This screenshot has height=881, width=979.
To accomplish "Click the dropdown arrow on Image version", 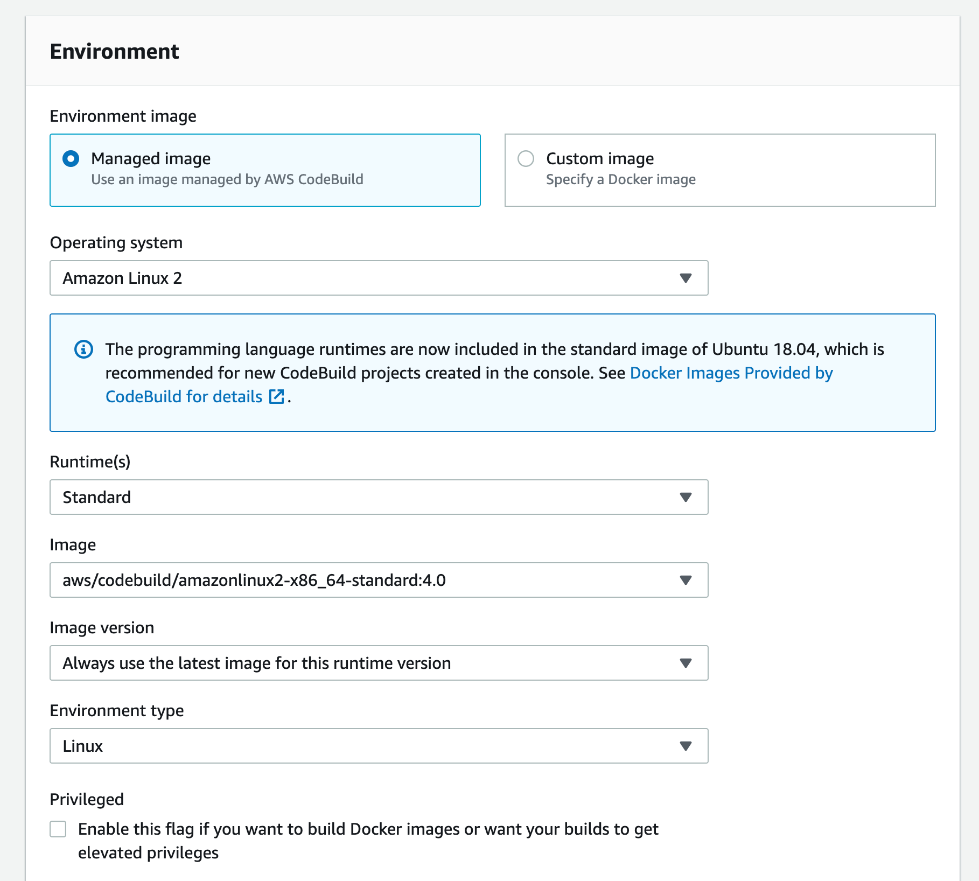I will [x=685, y=663].
